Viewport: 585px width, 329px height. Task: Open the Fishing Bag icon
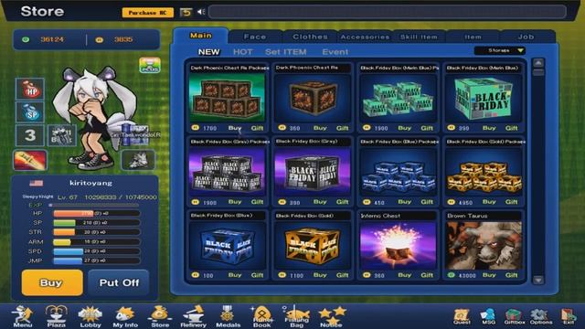296,316
